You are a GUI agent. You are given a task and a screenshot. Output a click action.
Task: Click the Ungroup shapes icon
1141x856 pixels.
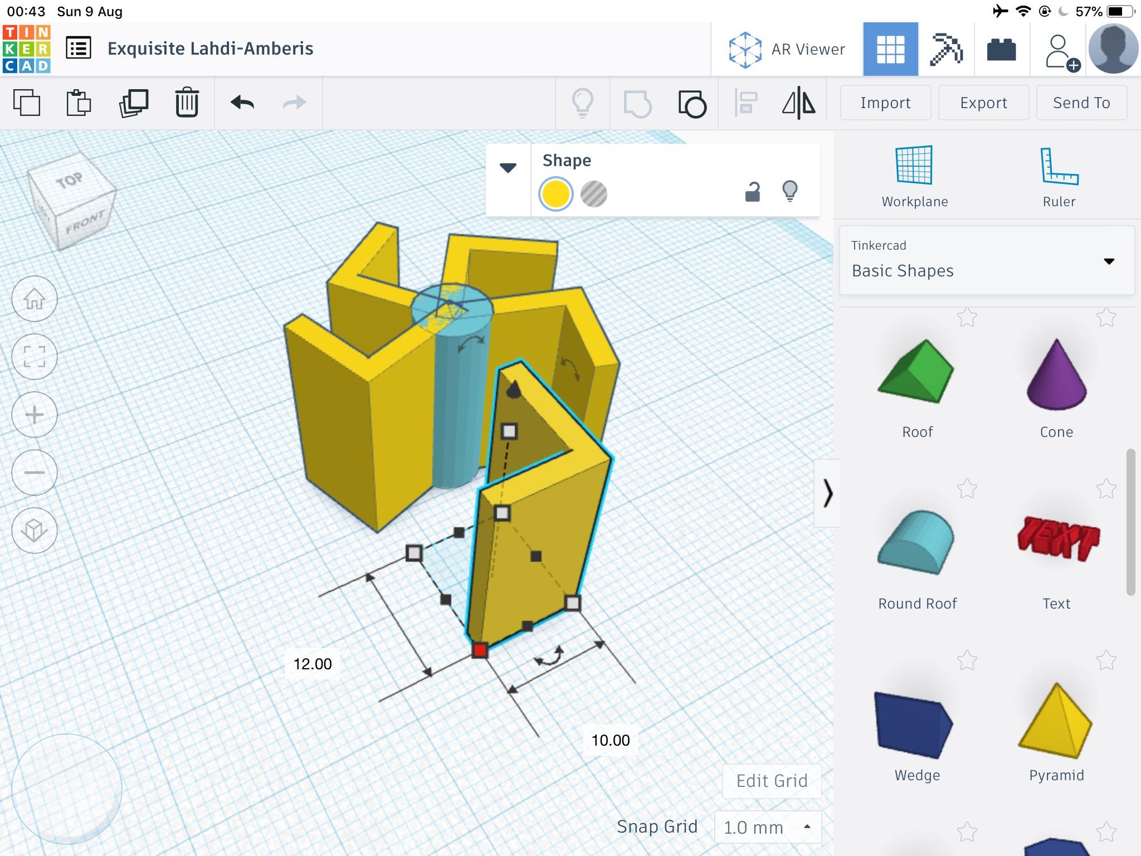692,103
